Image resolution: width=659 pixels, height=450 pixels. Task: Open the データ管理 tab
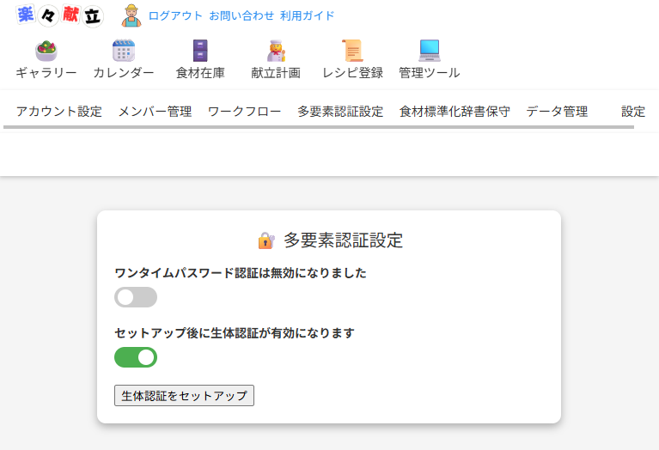point(557,112)
